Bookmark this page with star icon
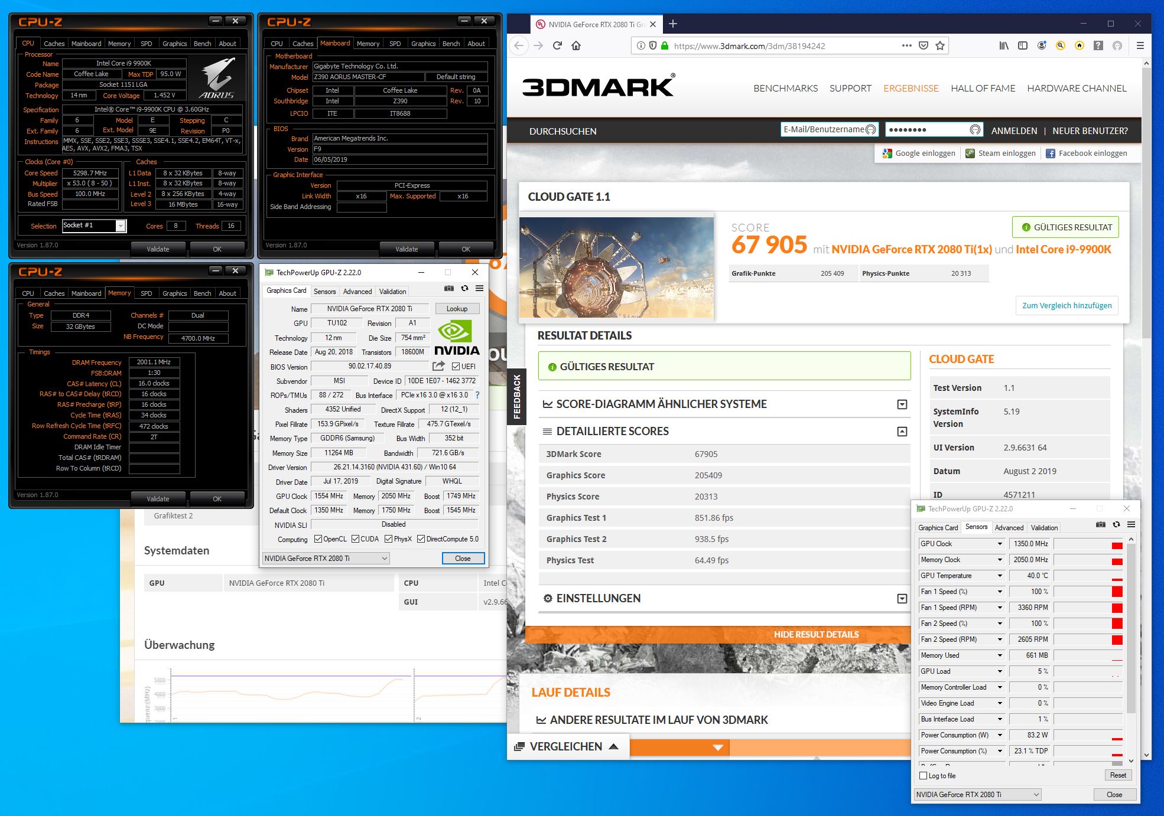Screen dimensions: 1164x816 pos(940,45)
